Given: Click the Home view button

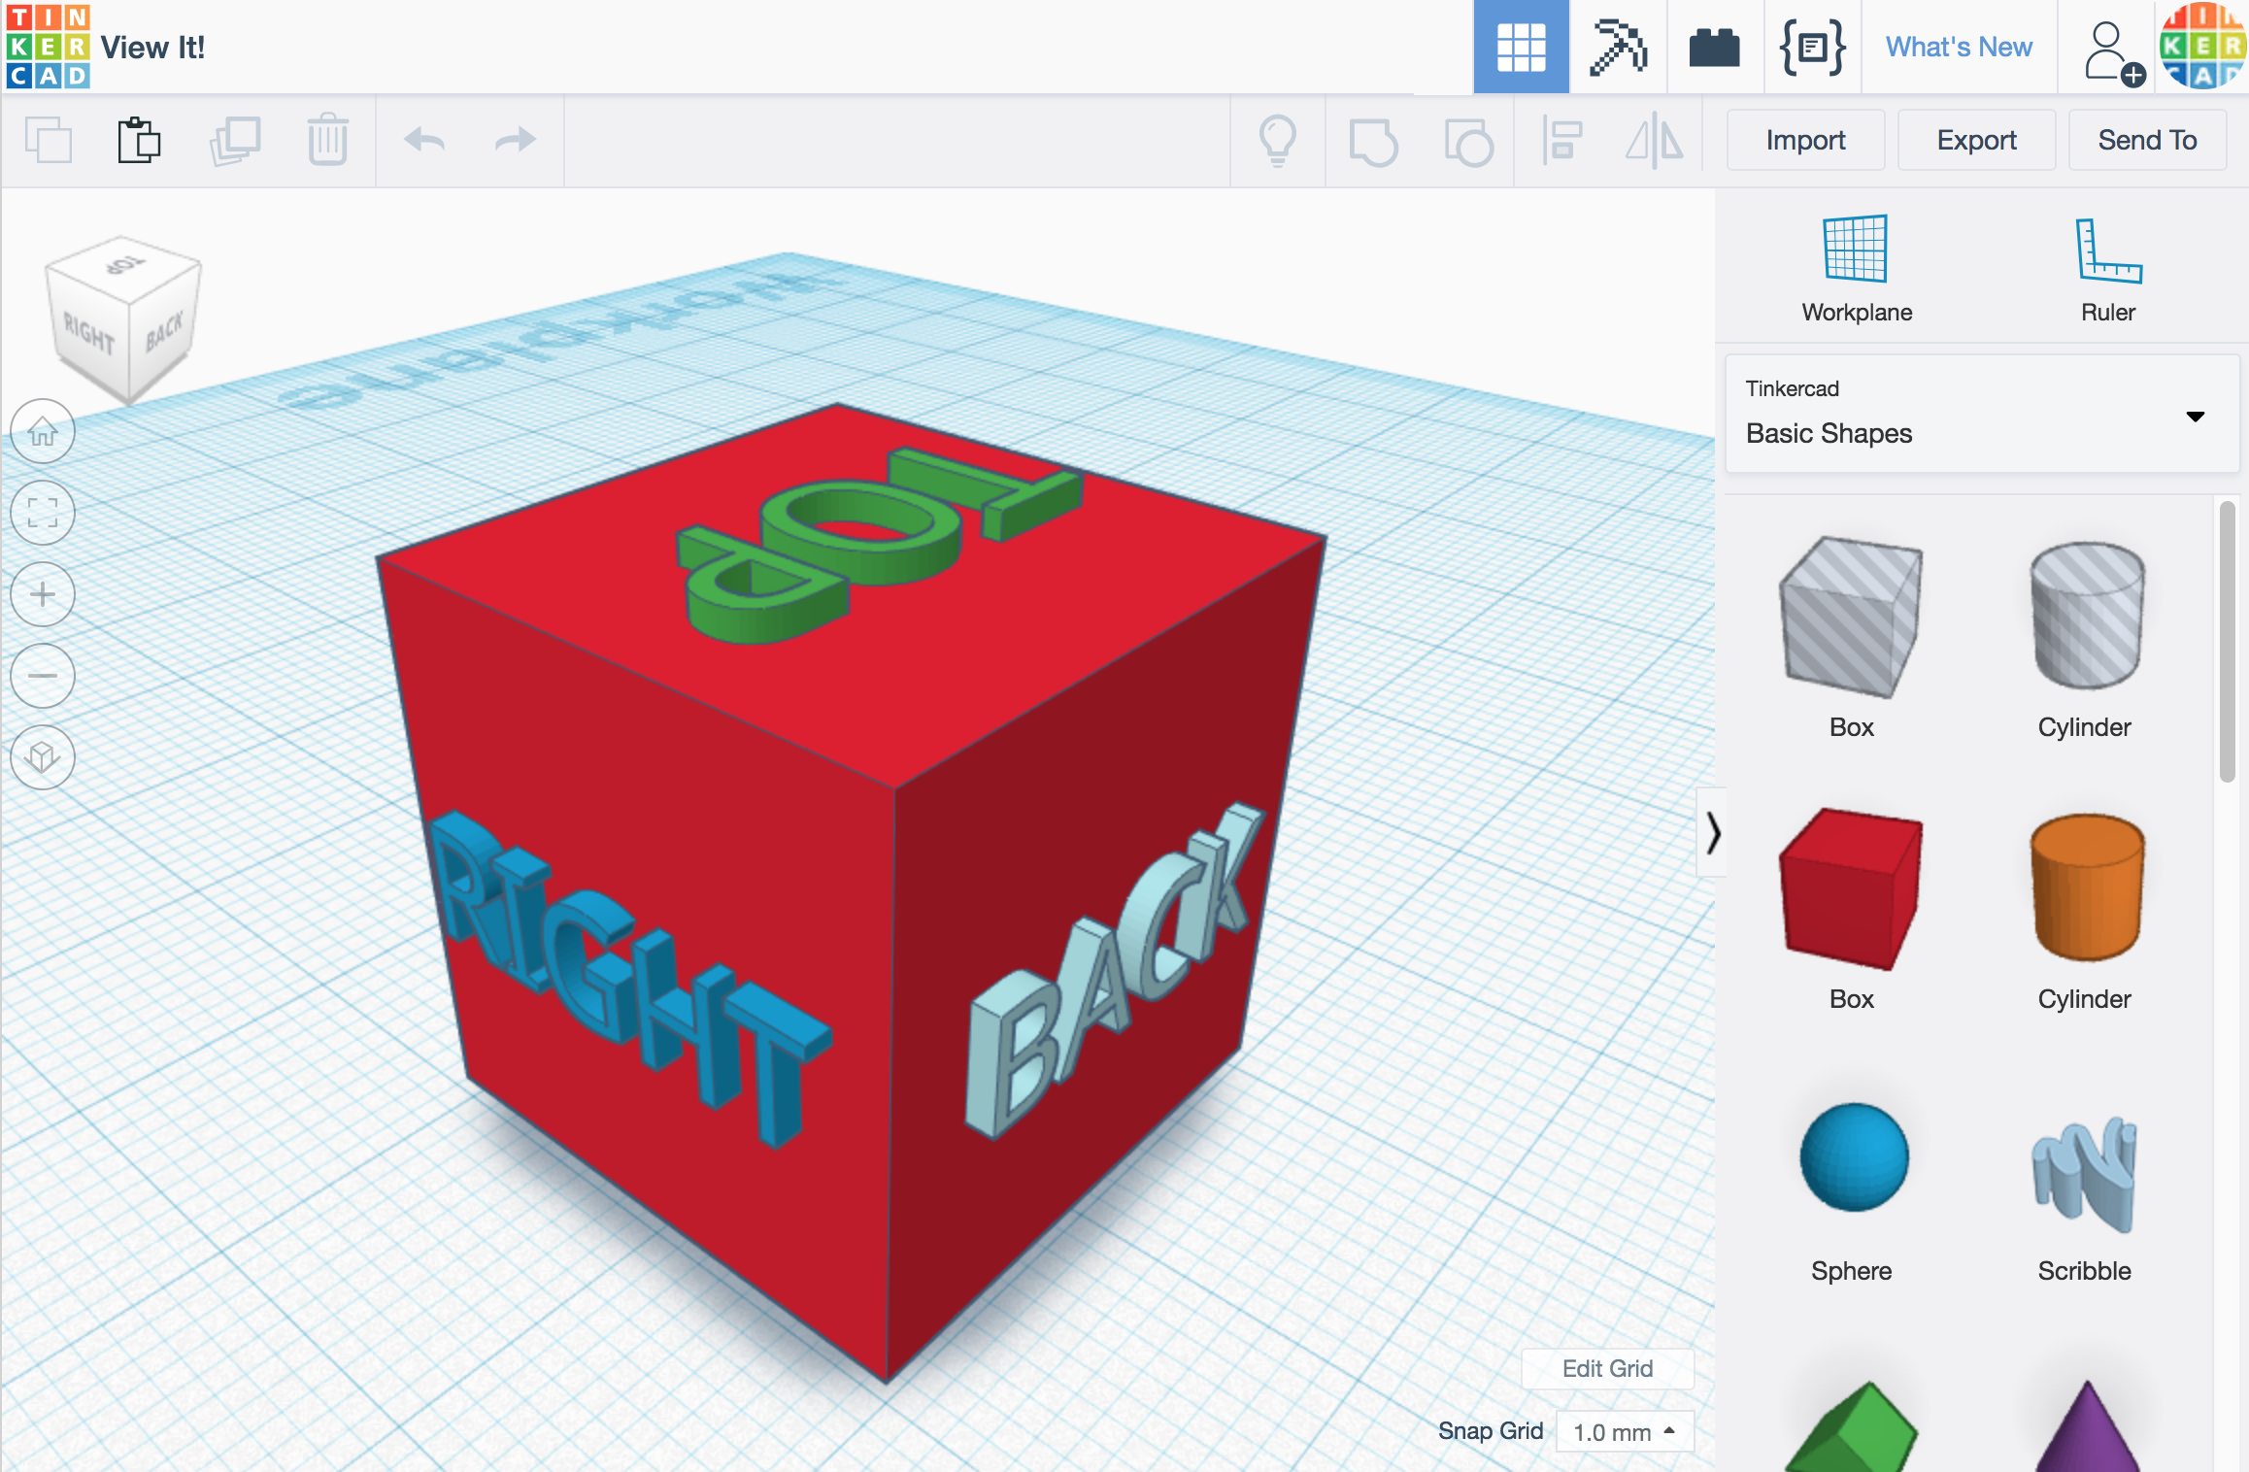Looking at the screenshot, I should (x=43, y=430).
